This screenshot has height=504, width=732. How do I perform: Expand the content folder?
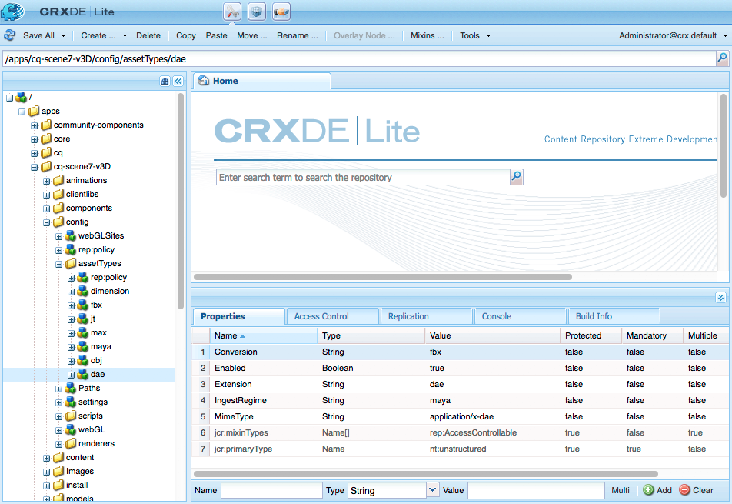click(46, 459)
